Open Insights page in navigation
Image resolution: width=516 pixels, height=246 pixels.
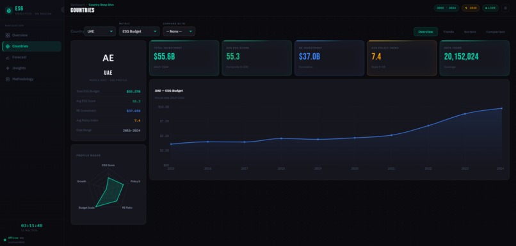click(x=31, y=68)
